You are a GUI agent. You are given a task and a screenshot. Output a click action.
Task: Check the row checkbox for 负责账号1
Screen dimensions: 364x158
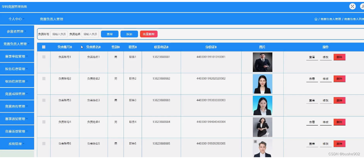click(x=44, y=57)
